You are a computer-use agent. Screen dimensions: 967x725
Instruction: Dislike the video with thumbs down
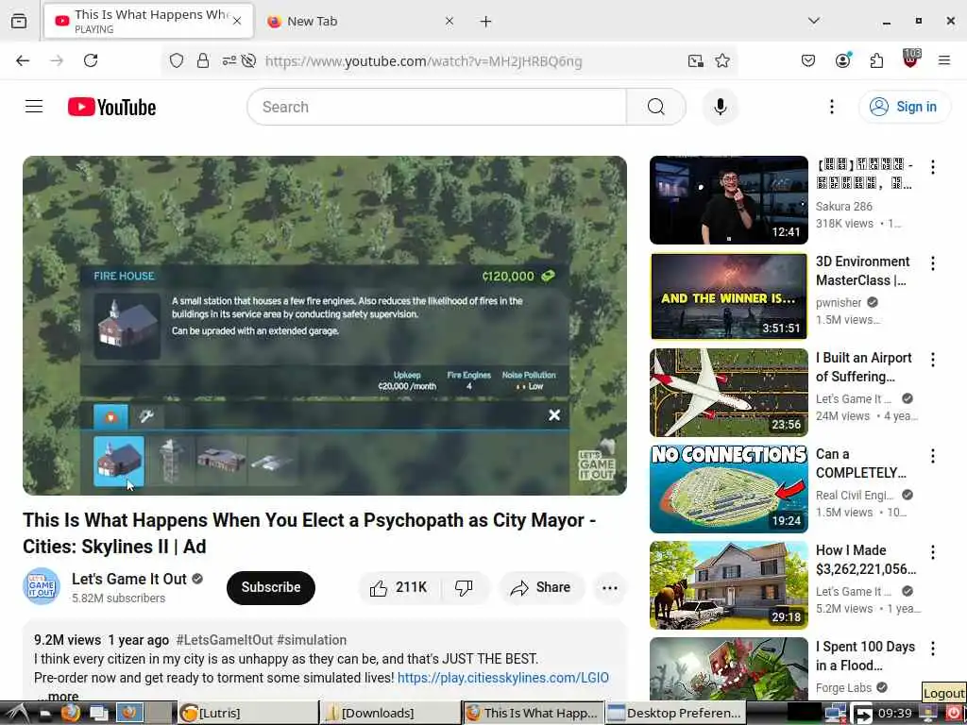tap(464, 587)
